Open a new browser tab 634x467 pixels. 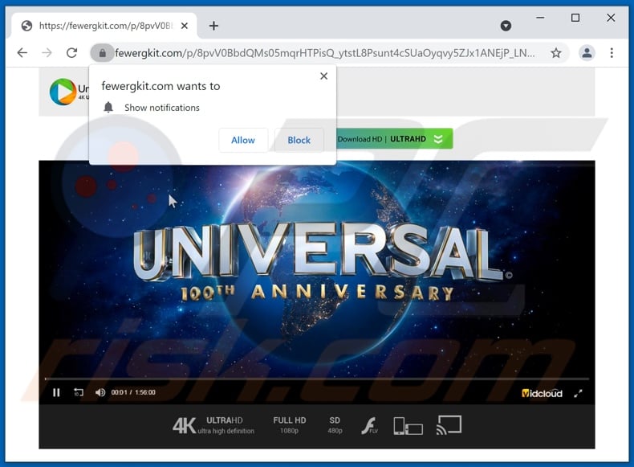(213, 26)
